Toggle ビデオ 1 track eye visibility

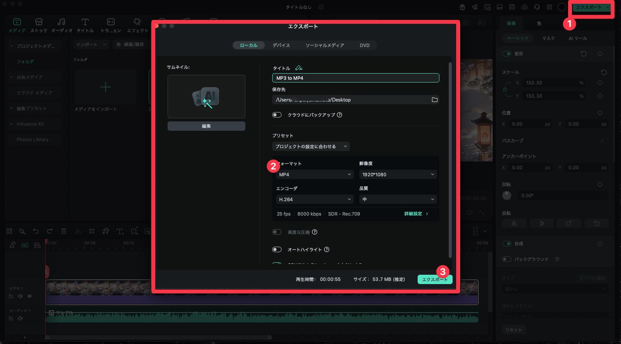[x=30, y=296]
